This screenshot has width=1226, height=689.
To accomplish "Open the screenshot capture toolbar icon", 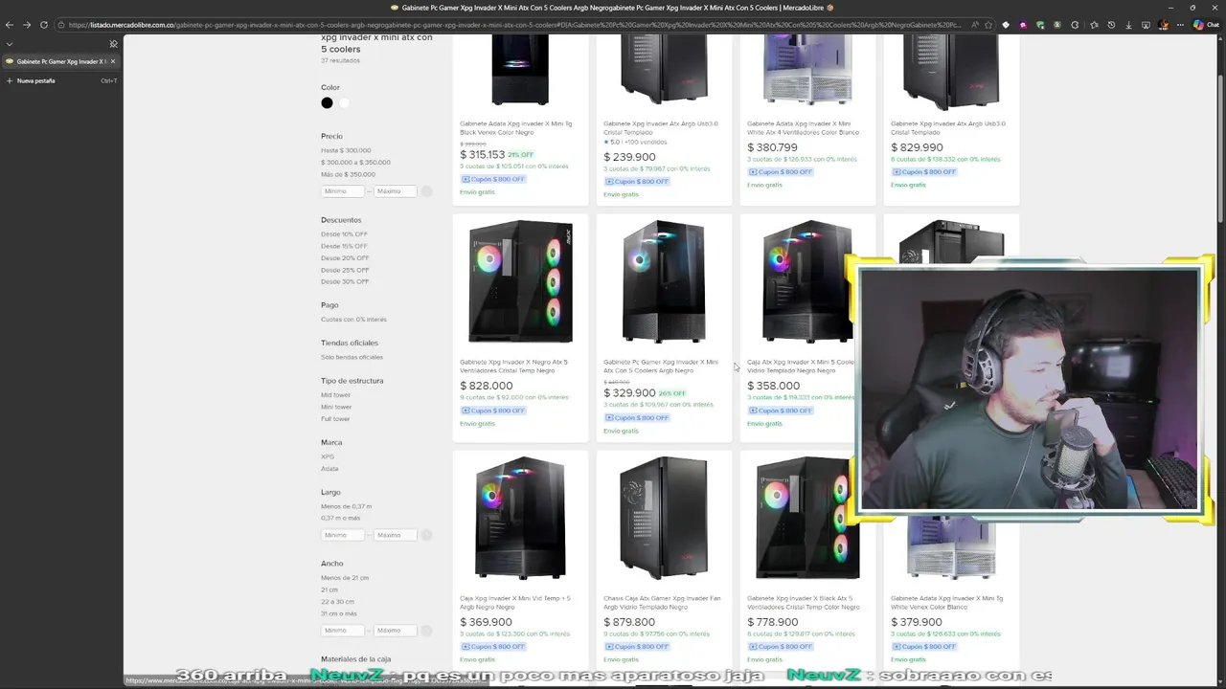I will point(1146,25).
